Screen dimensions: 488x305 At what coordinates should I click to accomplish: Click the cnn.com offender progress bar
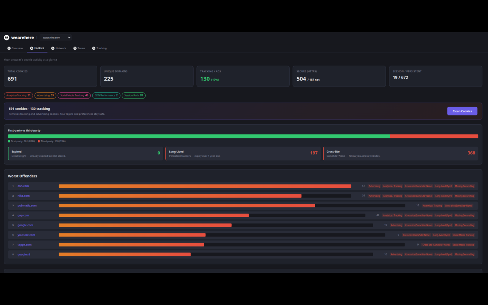coord(205,186)
